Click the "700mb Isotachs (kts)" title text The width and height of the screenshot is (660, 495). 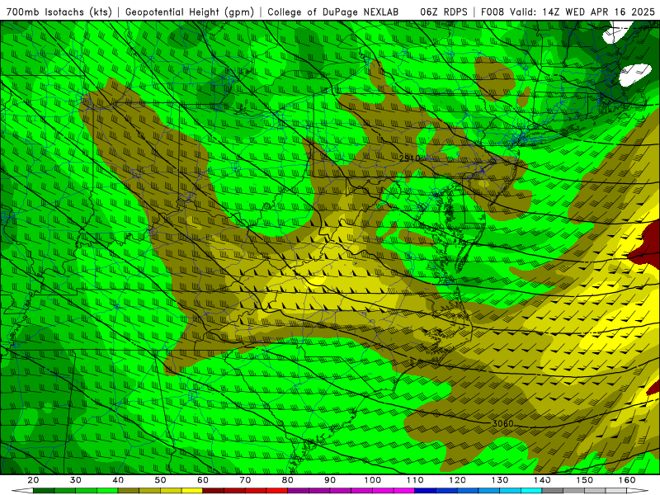point(59,12)
